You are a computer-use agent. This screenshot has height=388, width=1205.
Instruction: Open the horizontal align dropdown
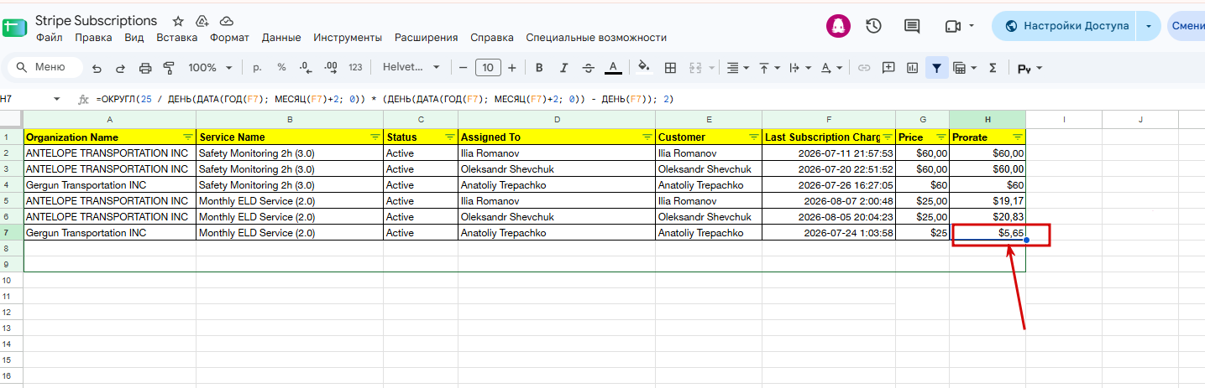[x=737, y=68]
